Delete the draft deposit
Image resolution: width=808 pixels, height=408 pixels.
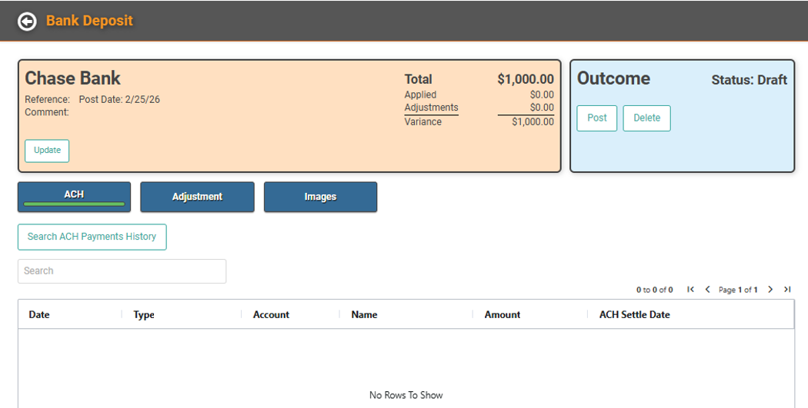[646, 118]
